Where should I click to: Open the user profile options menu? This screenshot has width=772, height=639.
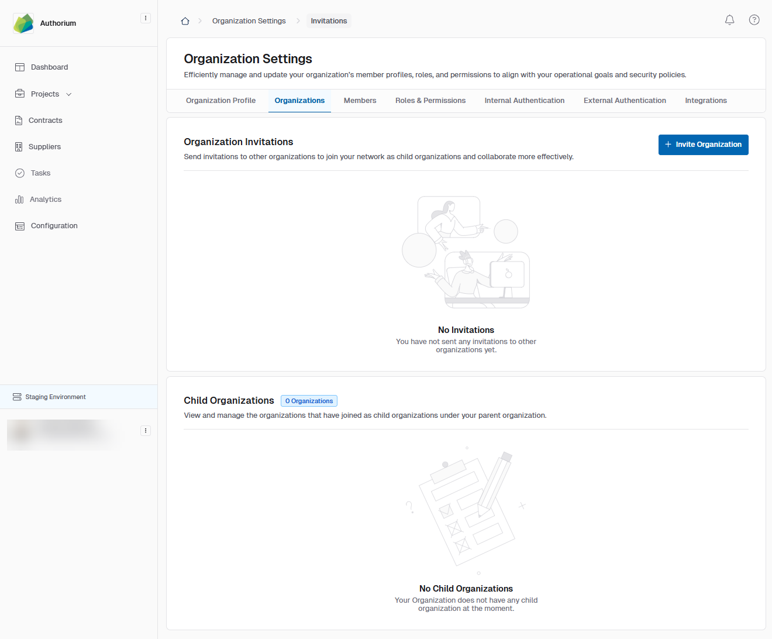(x=146, y=431)
